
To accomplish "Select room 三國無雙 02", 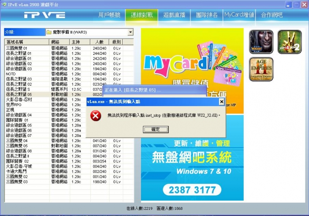I will point(69,176).
